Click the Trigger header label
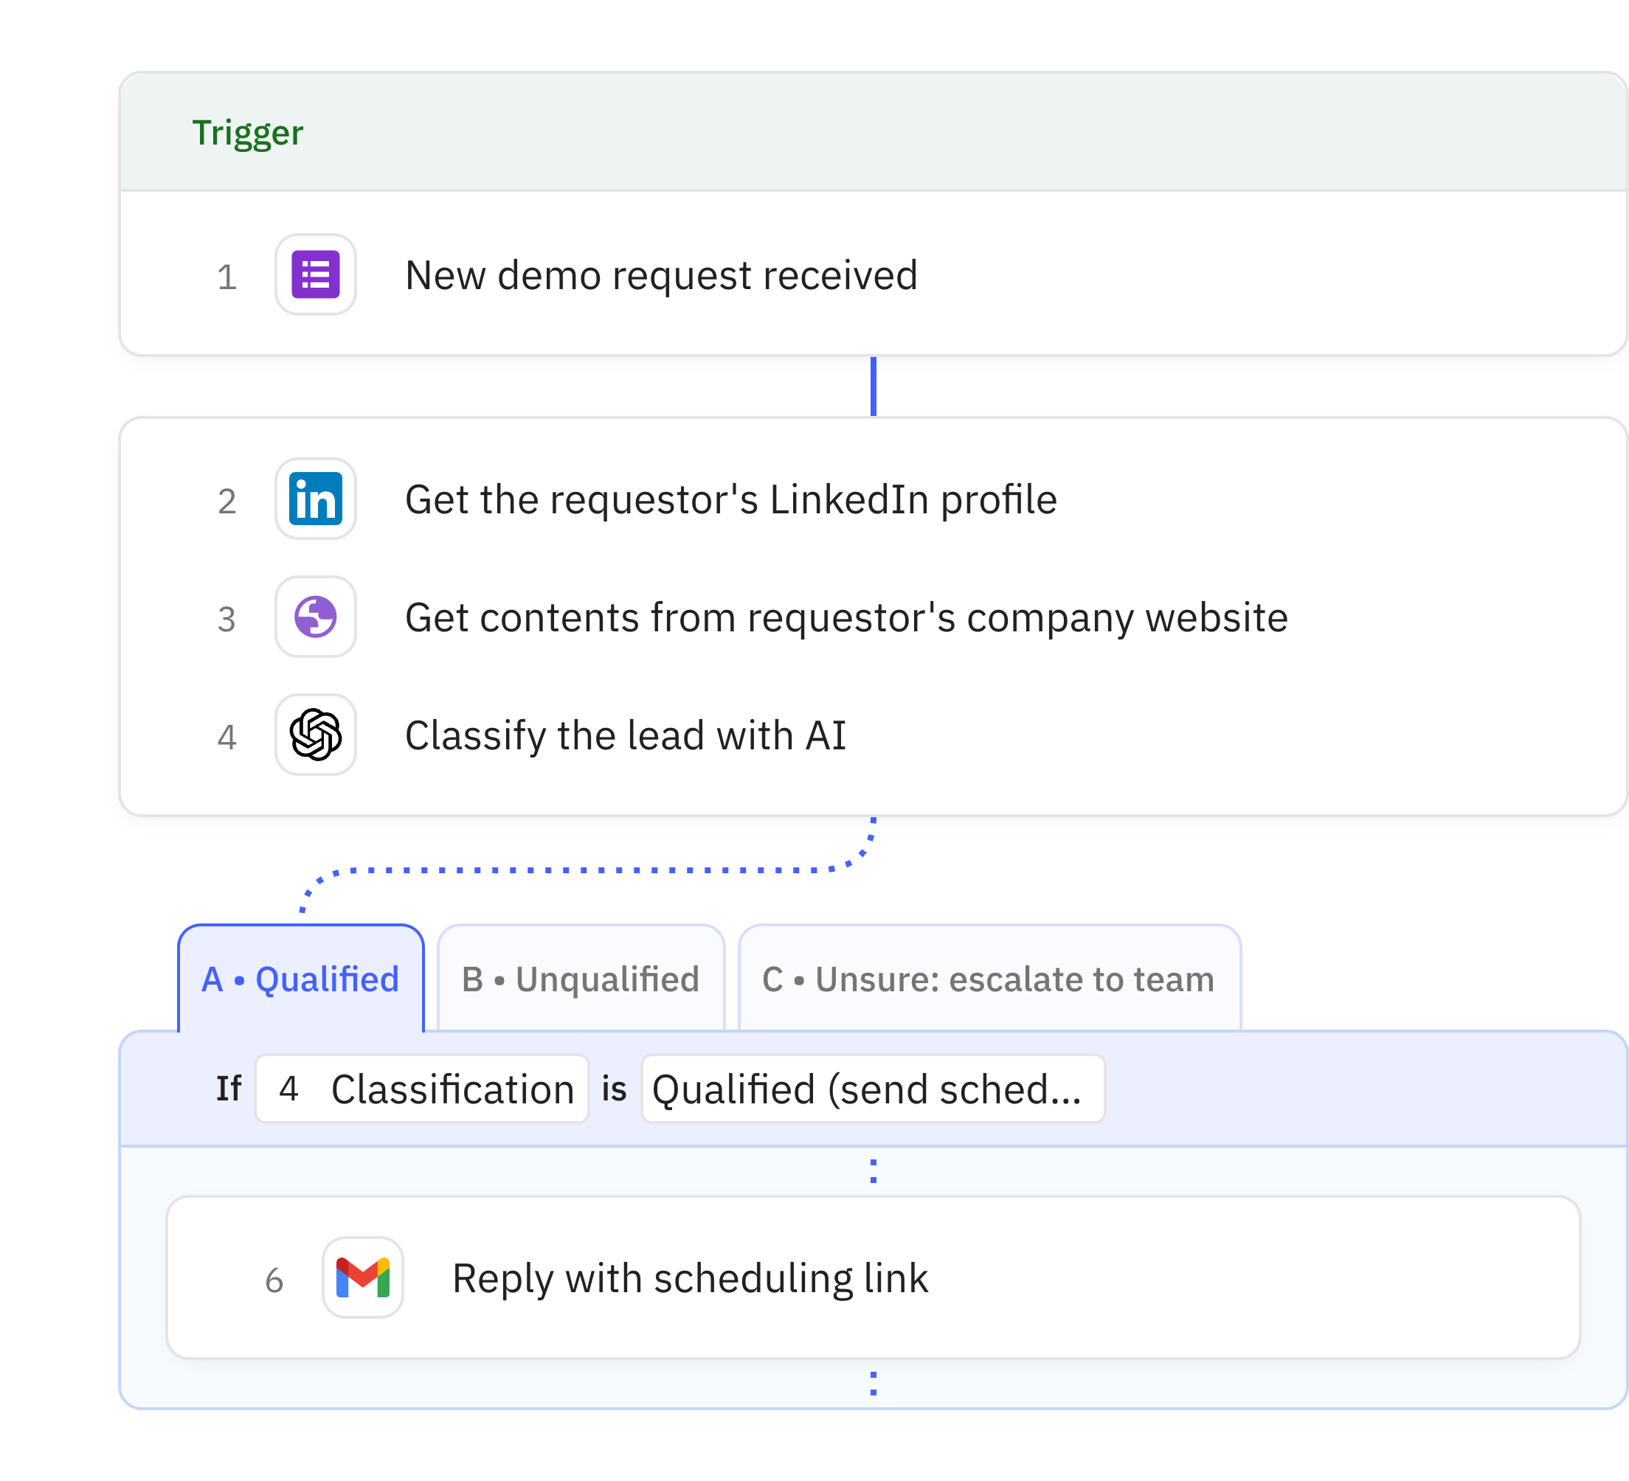1629x1481 pixels. (x=247, y=133)
